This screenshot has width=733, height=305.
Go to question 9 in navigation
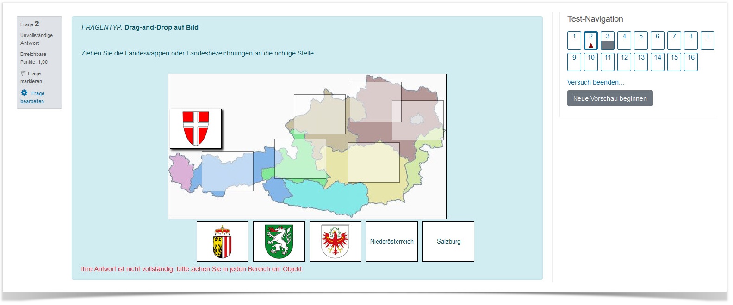pos(574,62)
